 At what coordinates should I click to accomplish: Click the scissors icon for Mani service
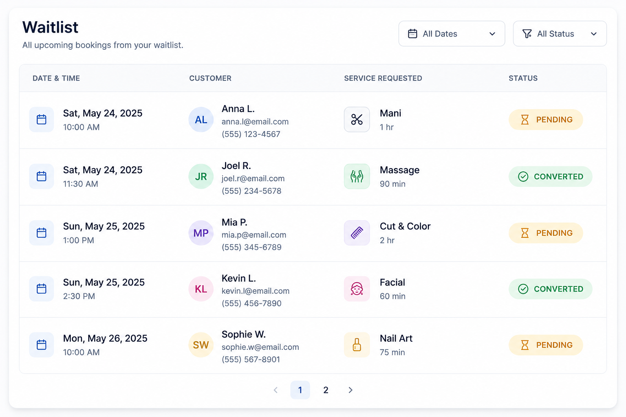357,119
